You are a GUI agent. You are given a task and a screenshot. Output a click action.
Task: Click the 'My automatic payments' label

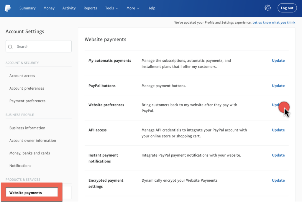point(110,60)
